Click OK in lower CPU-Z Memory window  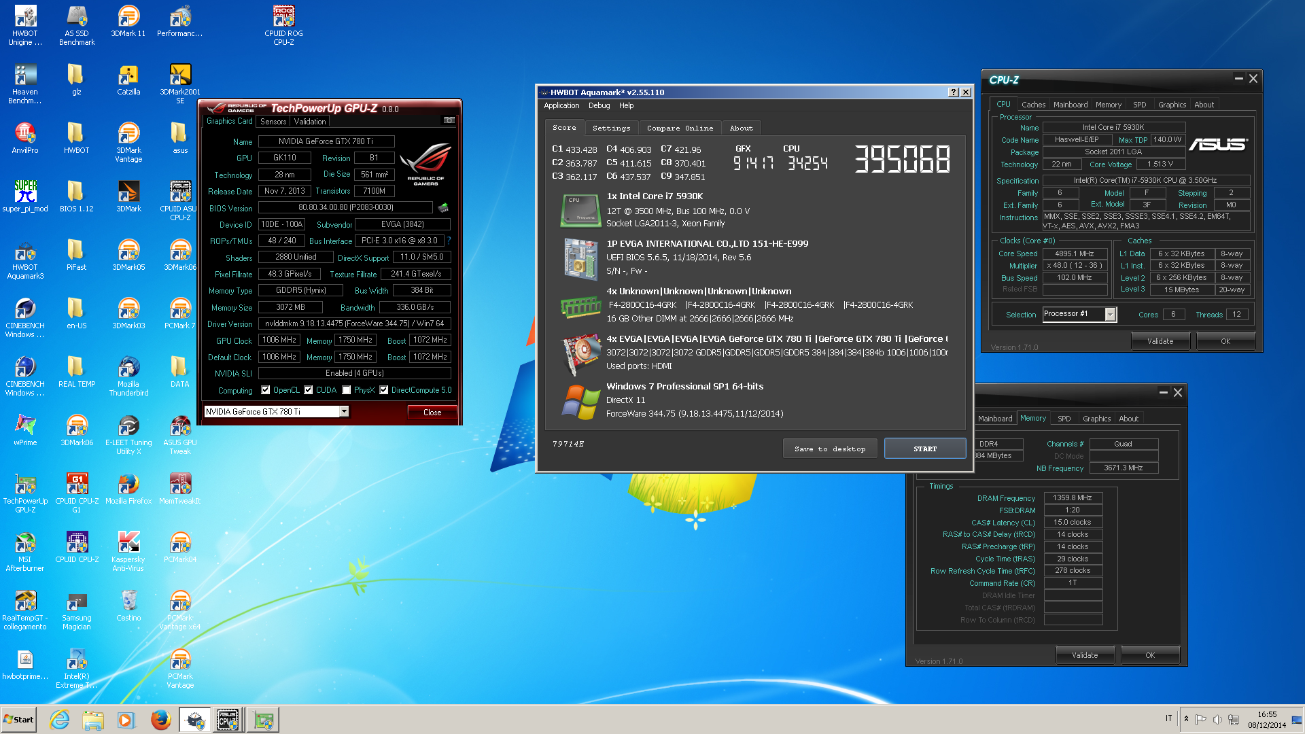(1150, 655)
